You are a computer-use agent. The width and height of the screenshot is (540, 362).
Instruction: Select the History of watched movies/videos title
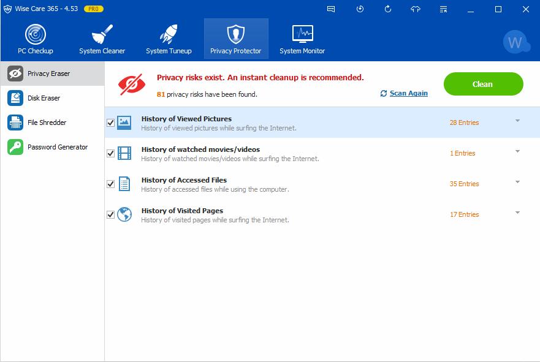pyautogui.click(x=200, y=149)
